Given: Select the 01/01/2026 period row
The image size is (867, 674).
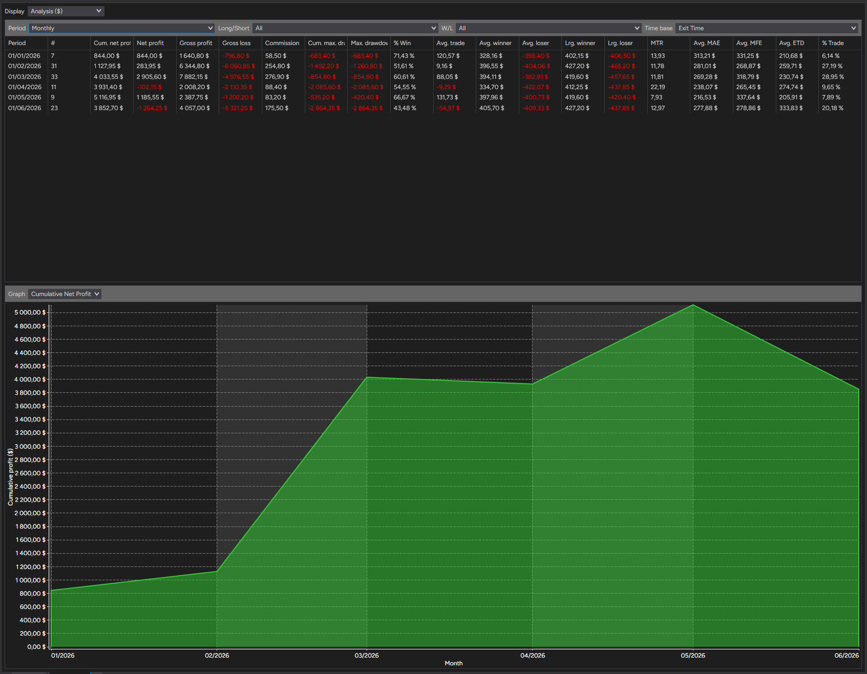Looking at the screenshot, I should [x=433, y=56].
